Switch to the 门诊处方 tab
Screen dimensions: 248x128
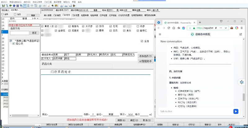(x=66, y=15)
